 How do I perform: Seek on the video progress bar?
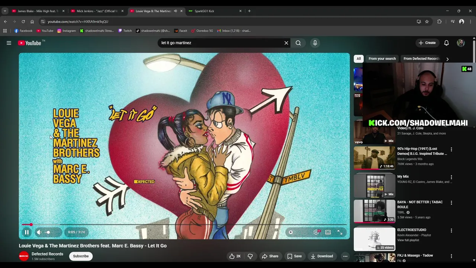tap(184, 224)
